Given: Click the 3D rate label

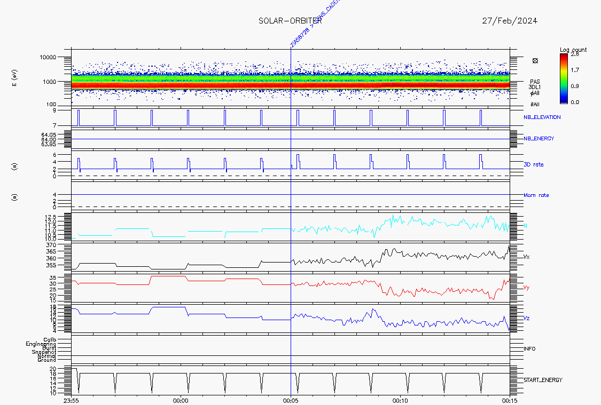Looking at the screenshot, I should 534,164.
